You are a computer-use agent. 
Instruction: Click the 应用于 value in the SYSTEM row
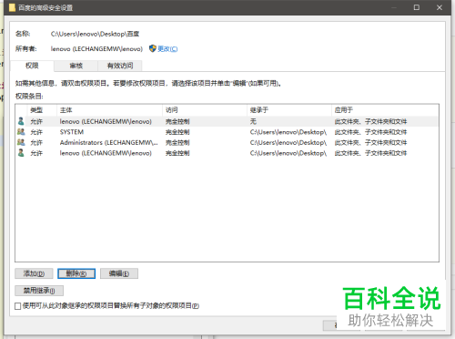370,132
